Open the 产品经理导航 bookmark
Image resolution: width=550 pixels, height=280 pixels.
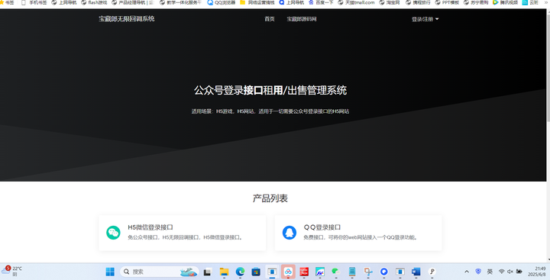pyautogui.click(x=133, y=2)
